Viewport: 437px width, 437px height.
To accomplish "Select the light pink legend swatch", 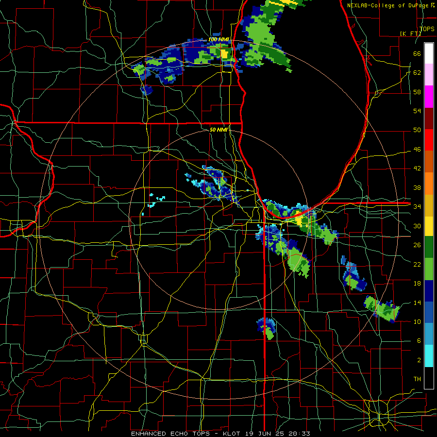I will click(x=429, y=75).
